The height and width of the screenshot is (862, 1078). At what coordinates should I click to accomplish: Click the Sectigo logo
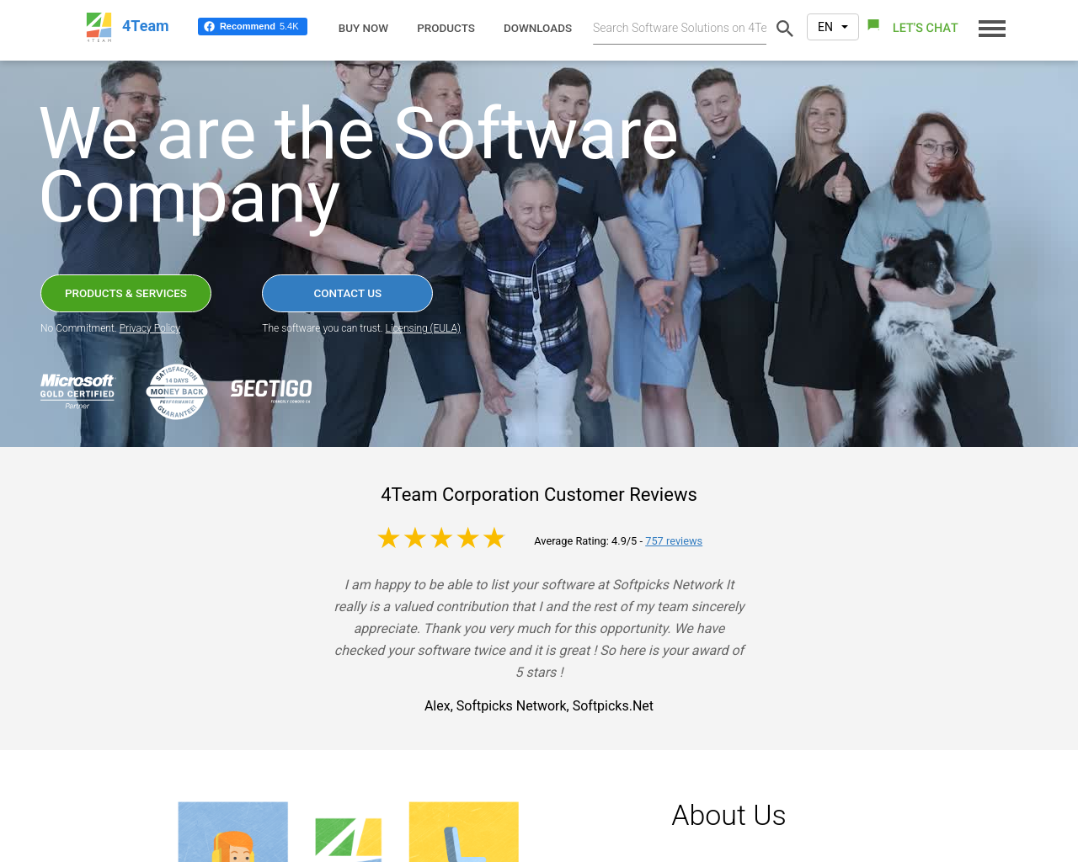pos(271,390)
